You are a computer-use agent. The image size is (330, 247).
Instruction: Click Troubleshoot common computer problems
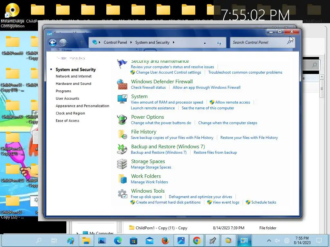tap(245, 72)
